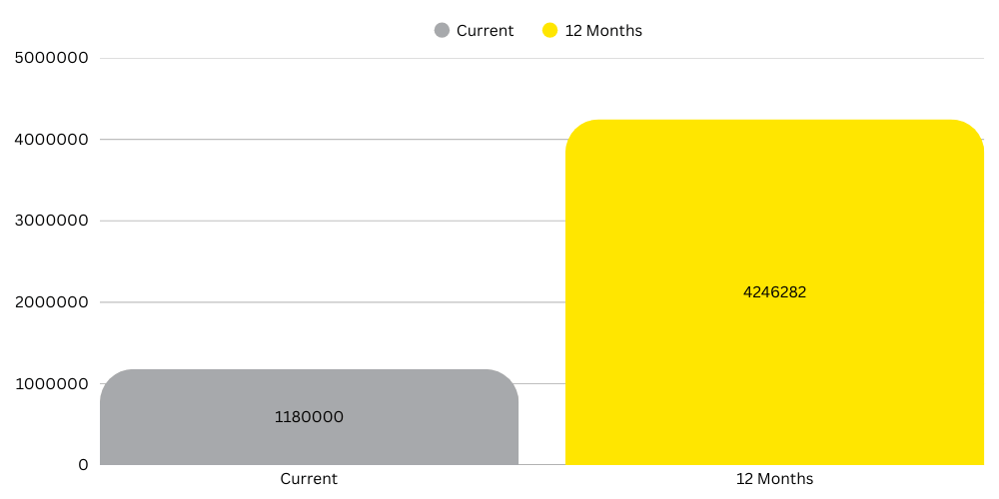Select the gray Current bar
Screen dimensions: 999x499
309,439
